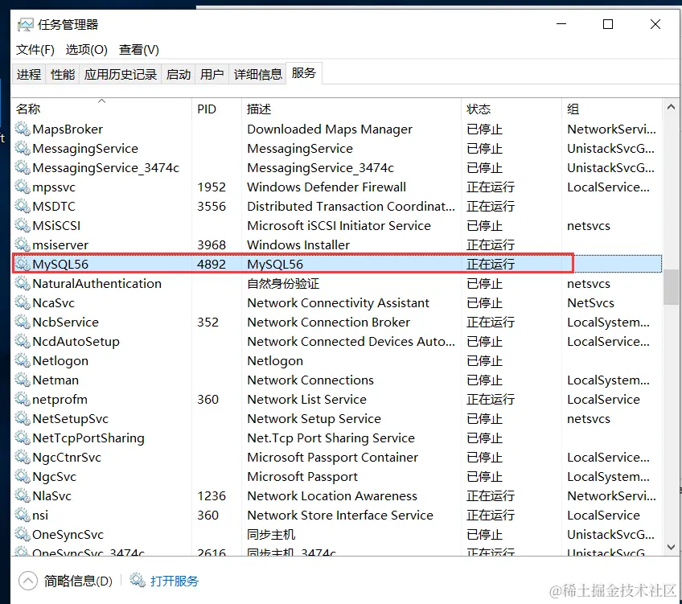Click the gear icon of 打开服务 link

pyautogui.click(x=138, y=580)
